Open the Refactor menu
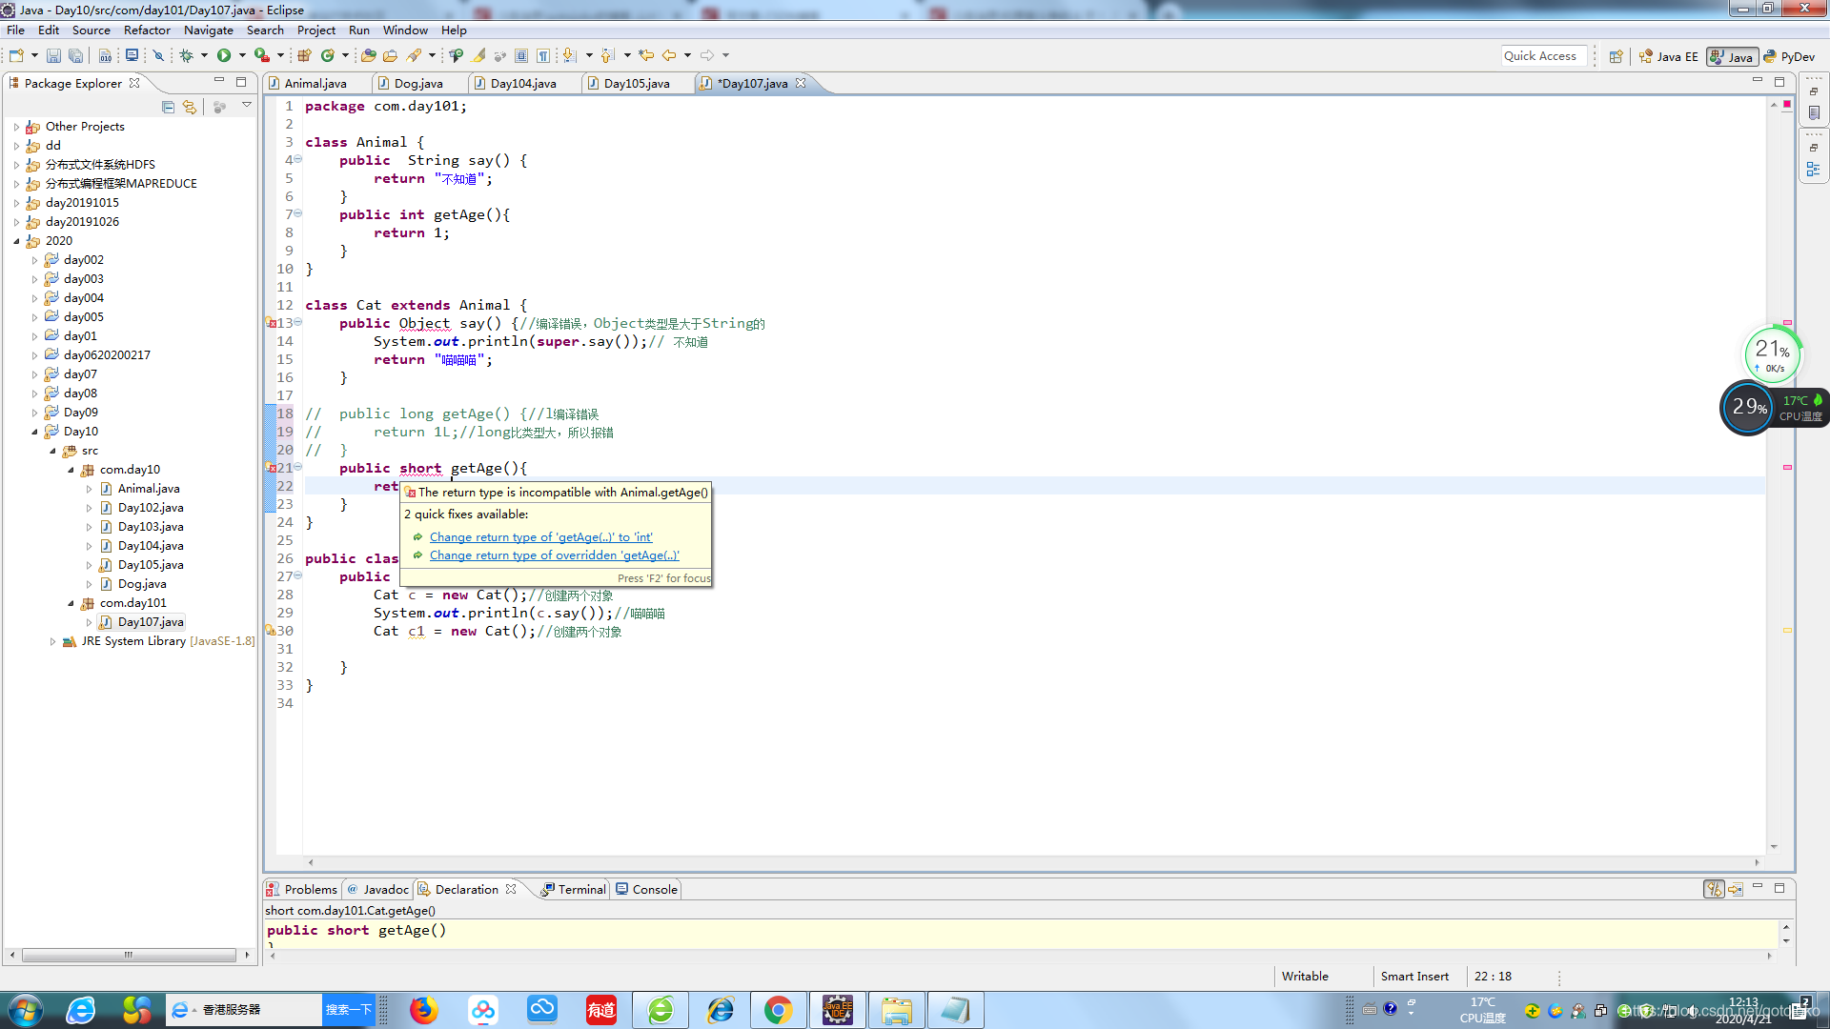The width and height of the screenshot is (1830, 1029). click(x=147, y=30)
